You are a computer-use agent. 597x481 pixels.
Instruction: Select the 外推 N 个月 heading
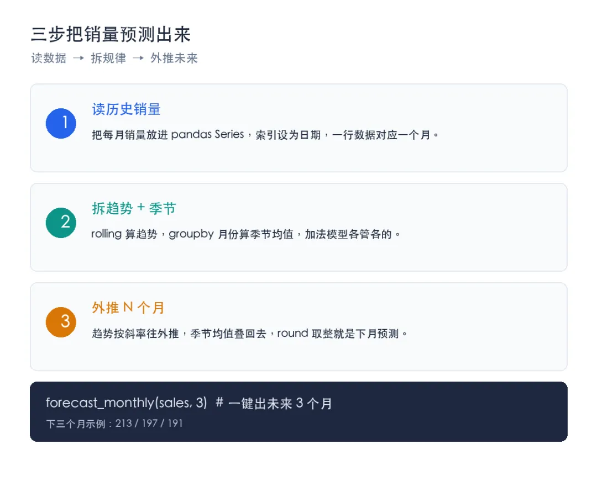coord(128,308)
